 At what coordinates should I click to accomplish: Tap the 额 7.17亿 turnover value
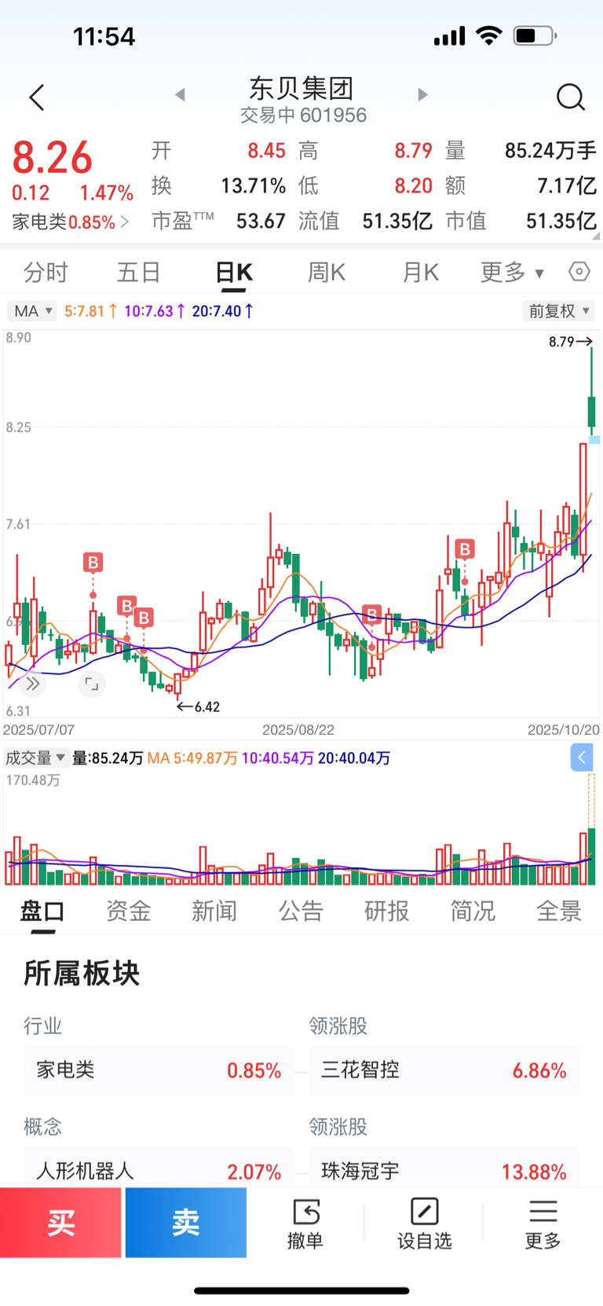tap(567, 186)
